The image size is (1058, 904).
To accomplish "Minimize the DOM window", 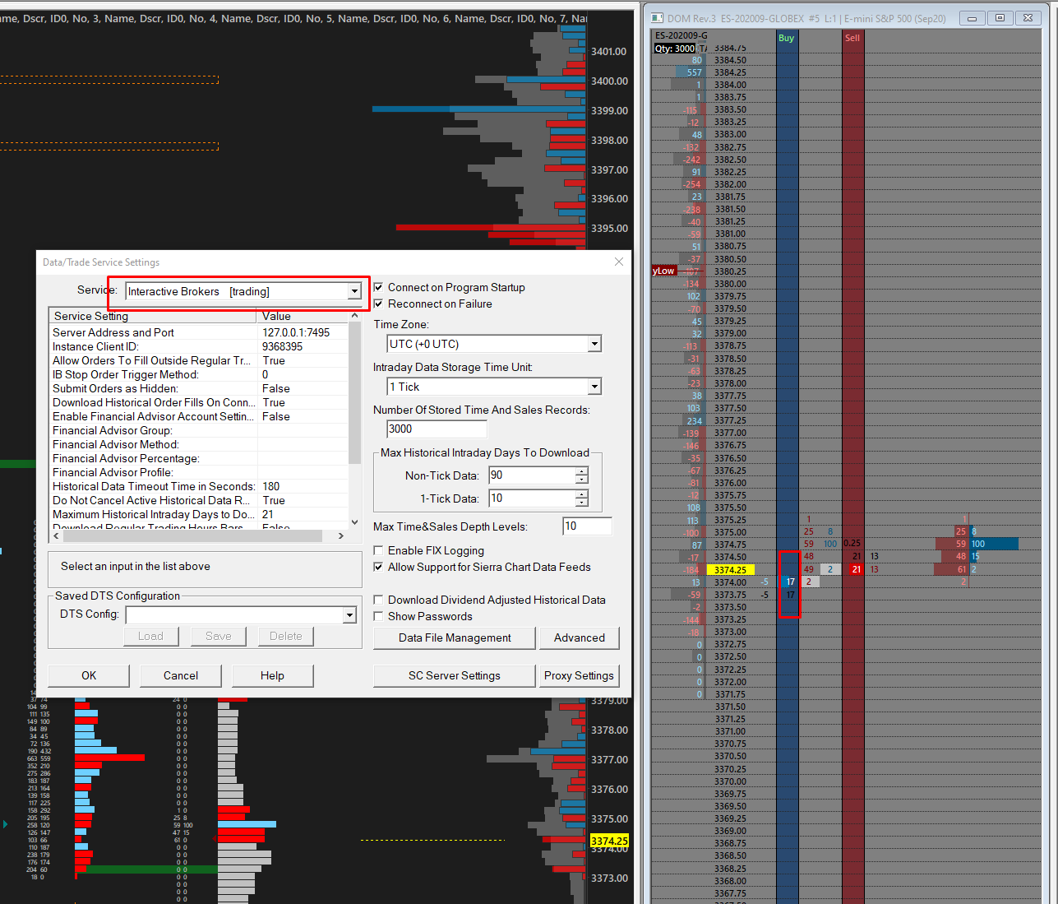I will pyautogui.click(x=972, y=18).
